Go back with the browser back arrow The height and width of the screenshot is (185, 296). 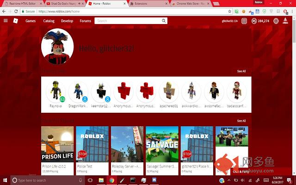(x=4, y=11)
